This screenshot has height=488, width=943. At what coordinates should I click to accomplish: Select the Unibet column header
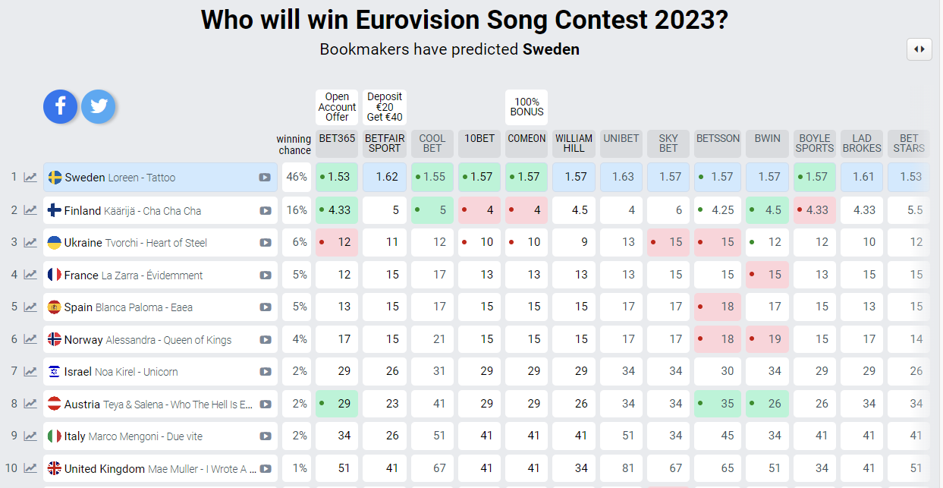[x=621, y=139]
